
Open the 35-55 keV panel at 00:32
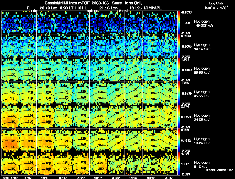[116, 93]
